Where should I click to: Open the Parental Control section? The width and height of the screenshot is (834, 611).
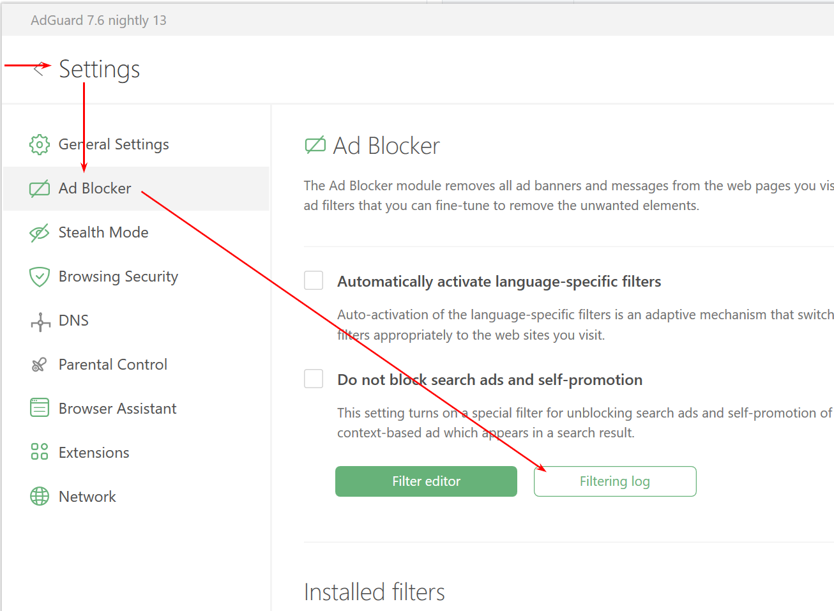coord(112,365)
